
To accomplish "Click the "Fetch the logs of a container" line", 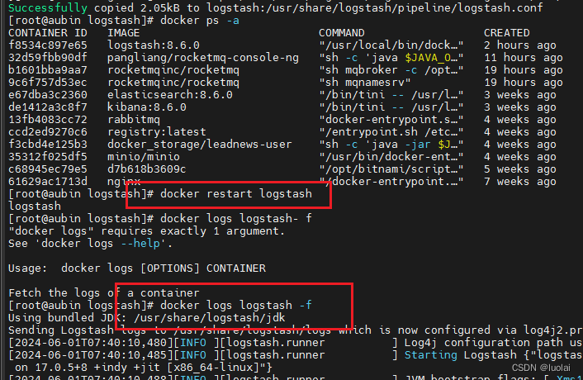I will pyautogui.click(x=104, y=293).
